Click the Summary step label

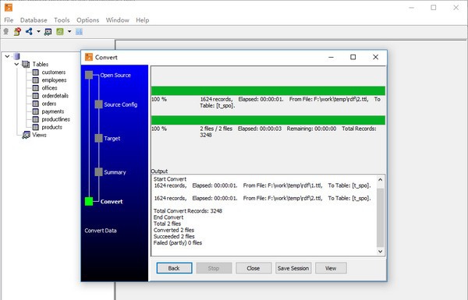115,172
